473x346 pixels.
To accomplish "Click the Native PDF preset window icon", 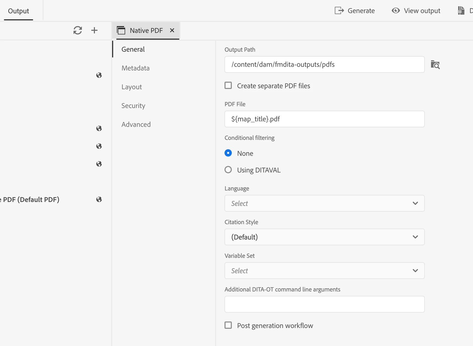I will pyautogui.click(x=121, y=30).
